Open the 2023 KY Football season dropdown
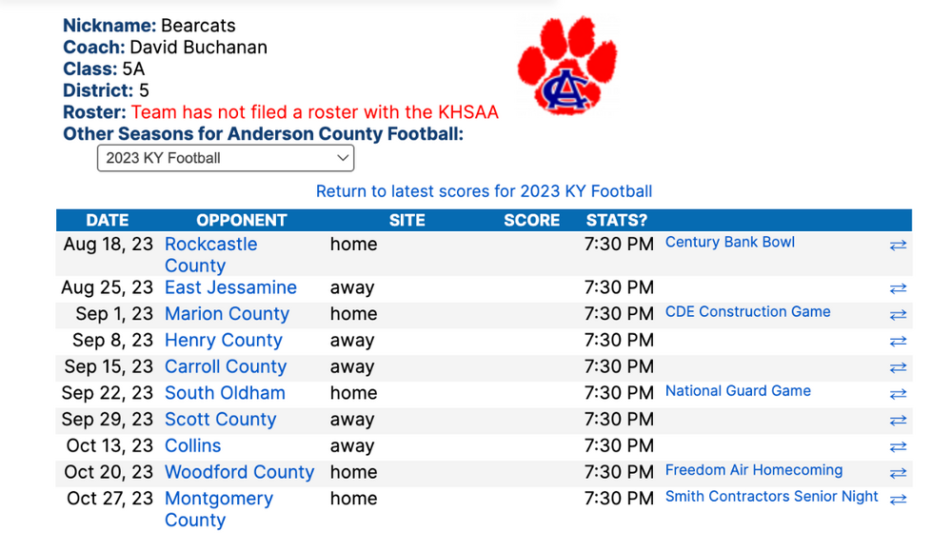The height and width of the screenshot is (552, 952). [x=226, y=159]
